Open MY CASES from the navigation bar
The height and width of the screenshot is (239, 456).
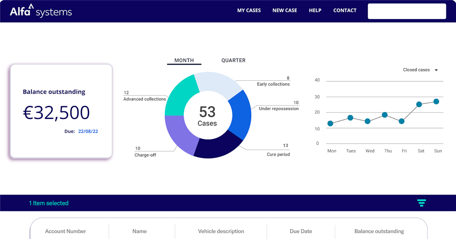tap(249, 10)
